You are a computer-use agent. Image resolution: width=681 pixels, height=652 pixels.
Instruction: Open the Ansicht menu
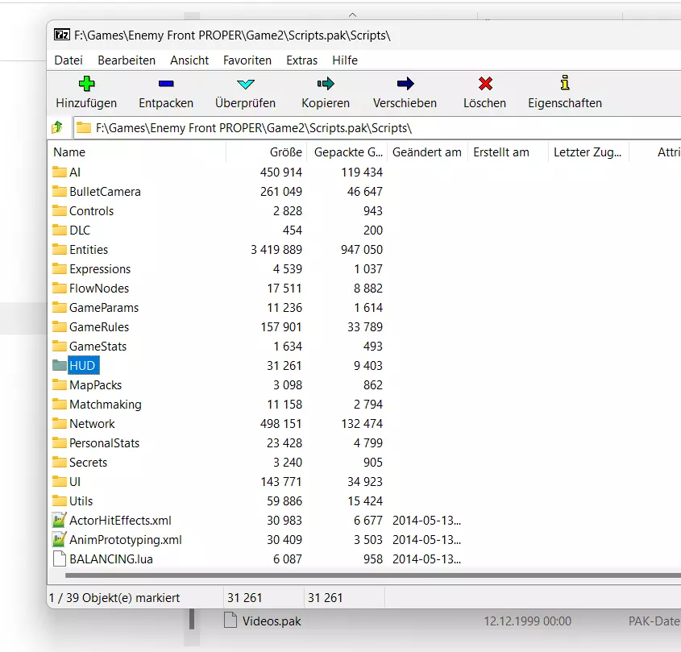point(189,60)
